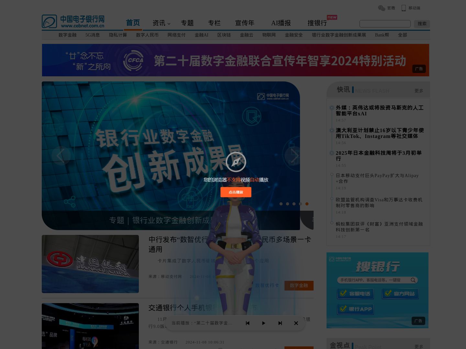Screen dimensions: 466x349
Task: Close the AI broadcast player bar
Action: tap(296, 323)
